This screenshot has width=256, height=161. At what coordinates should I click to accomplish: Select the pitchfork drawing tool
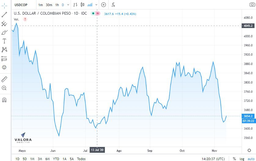point(4,23)
